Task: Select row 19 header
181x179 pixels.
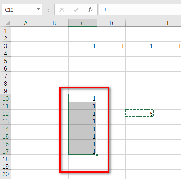Action: tap(6, 166)
